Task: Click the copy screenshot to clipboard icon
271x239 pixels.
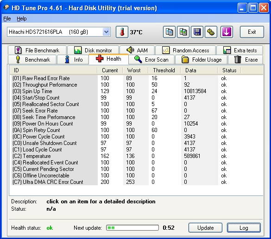Action: click(183, 32)
